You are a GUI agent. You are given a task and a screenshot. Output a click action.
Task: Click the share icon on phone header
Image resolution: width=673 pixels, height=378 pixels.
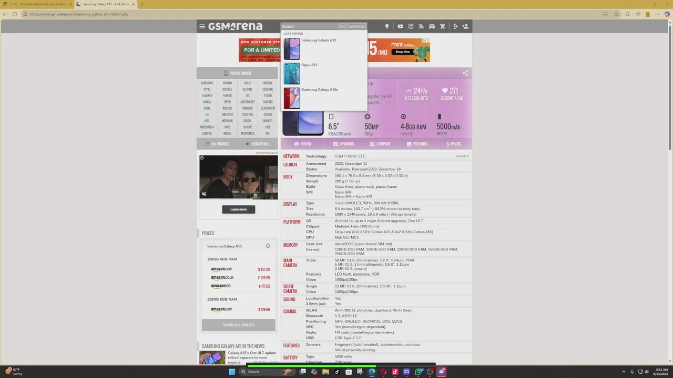point(465,73)
